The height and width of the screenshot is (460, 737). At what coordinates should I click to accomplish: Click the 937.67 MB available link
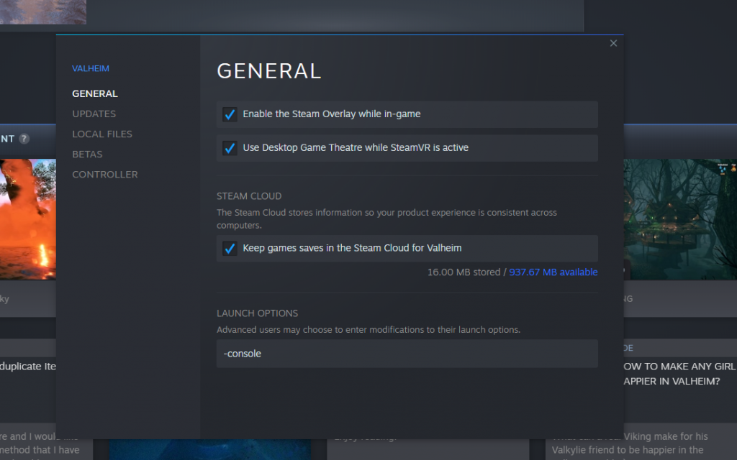click(553, 272)
